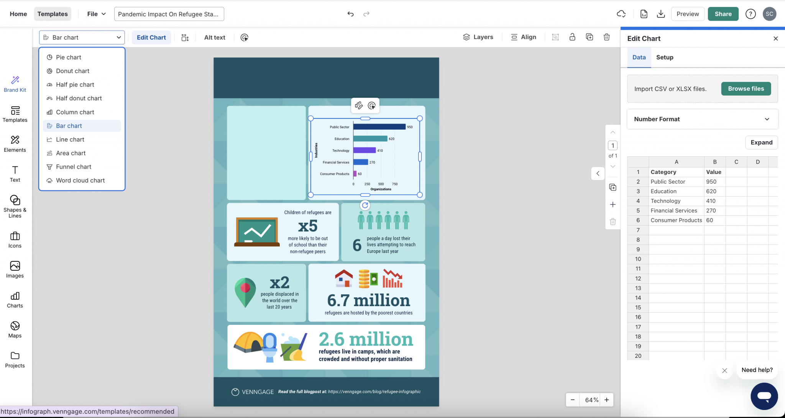The width and height of the screenshot is (785, 418).
Task: Click the Expand button above the data table
Action: click(x=761, y=142)
